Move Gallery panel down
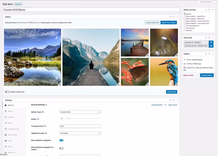 tap(174, 17)
